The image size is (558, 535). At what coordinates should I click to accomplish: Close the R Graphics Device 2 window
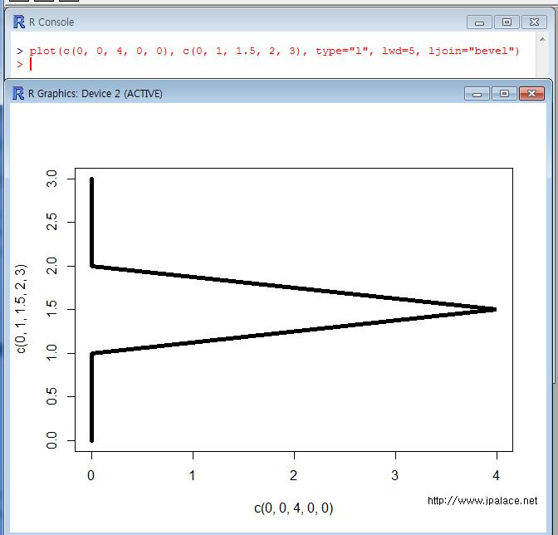(531, 94)
